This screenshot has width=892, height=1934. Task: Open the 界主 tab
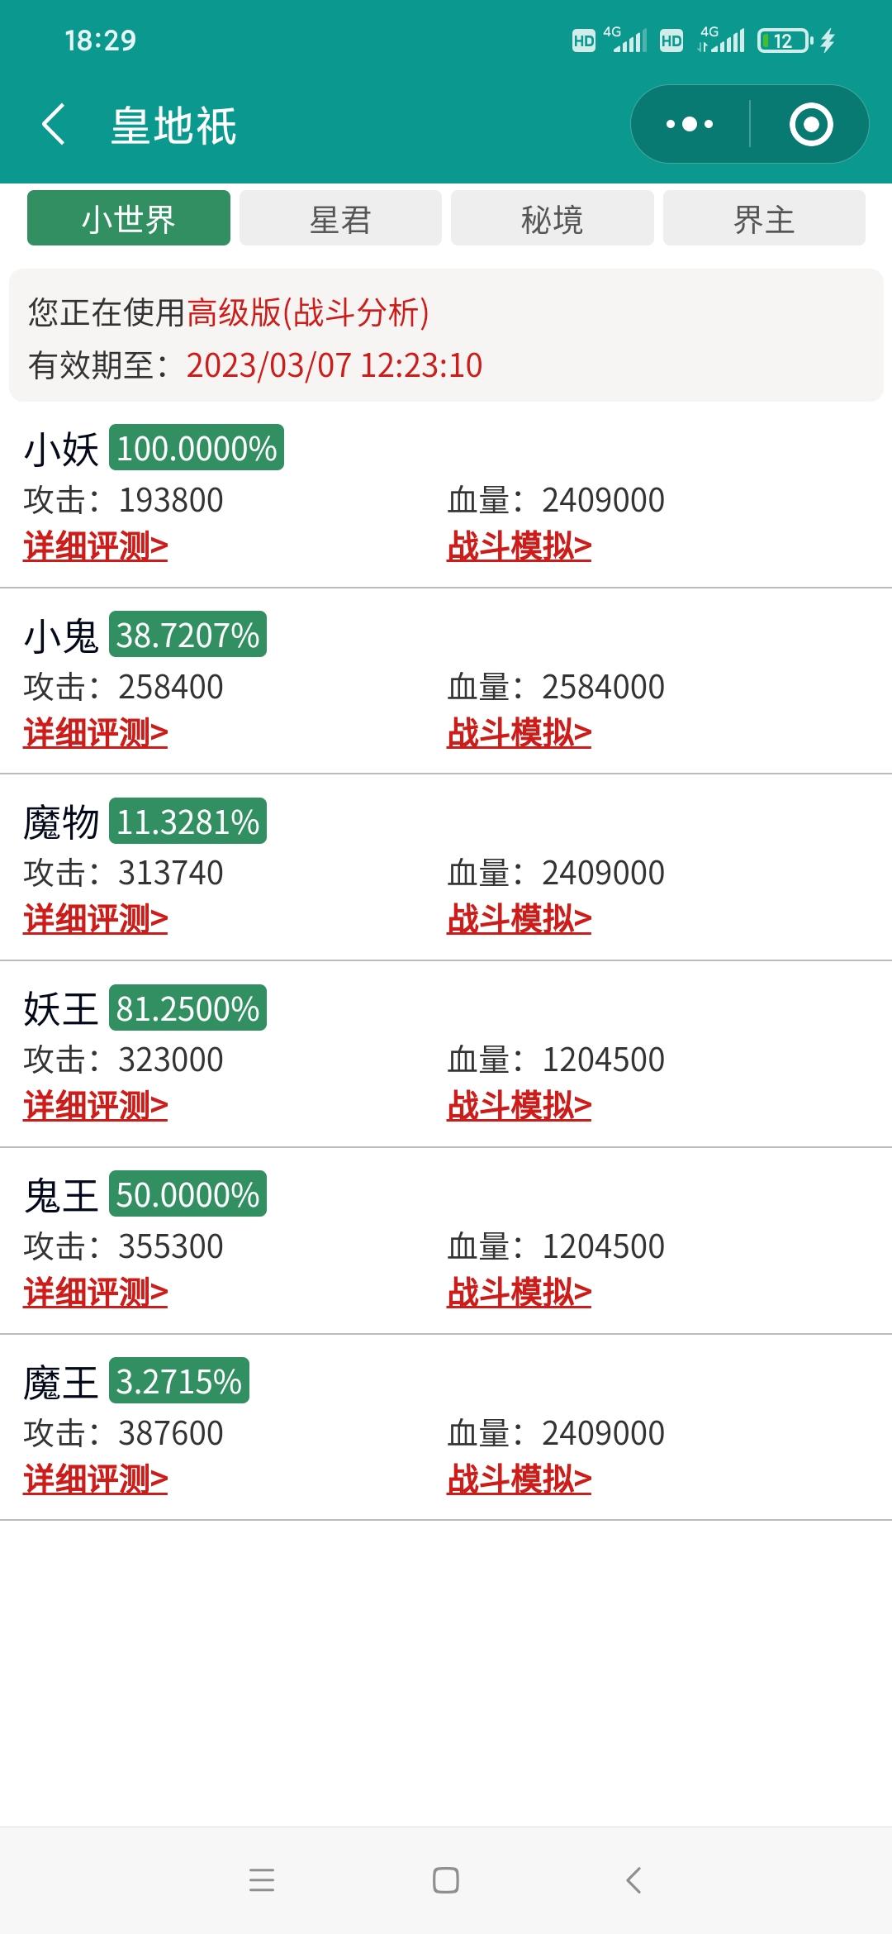[764, 218]
